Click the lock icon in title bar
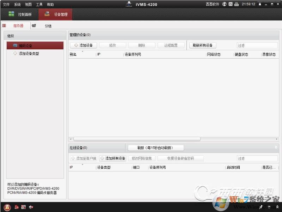The width and height of the screenshot is (282, 212). (x=260, y=4)
